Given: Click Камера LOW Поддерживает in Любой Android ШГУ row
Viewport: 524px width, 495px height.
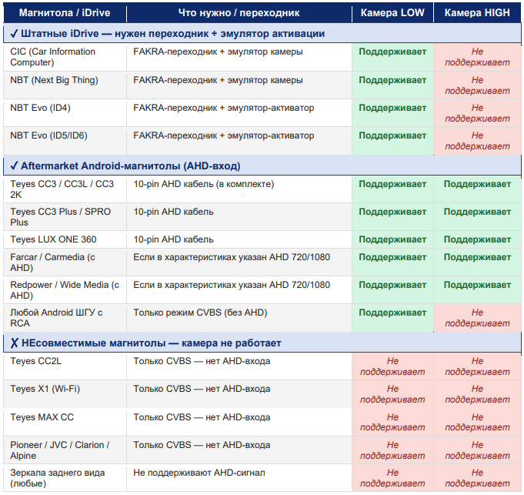Looking at the screenshot, I should point(392,318).
